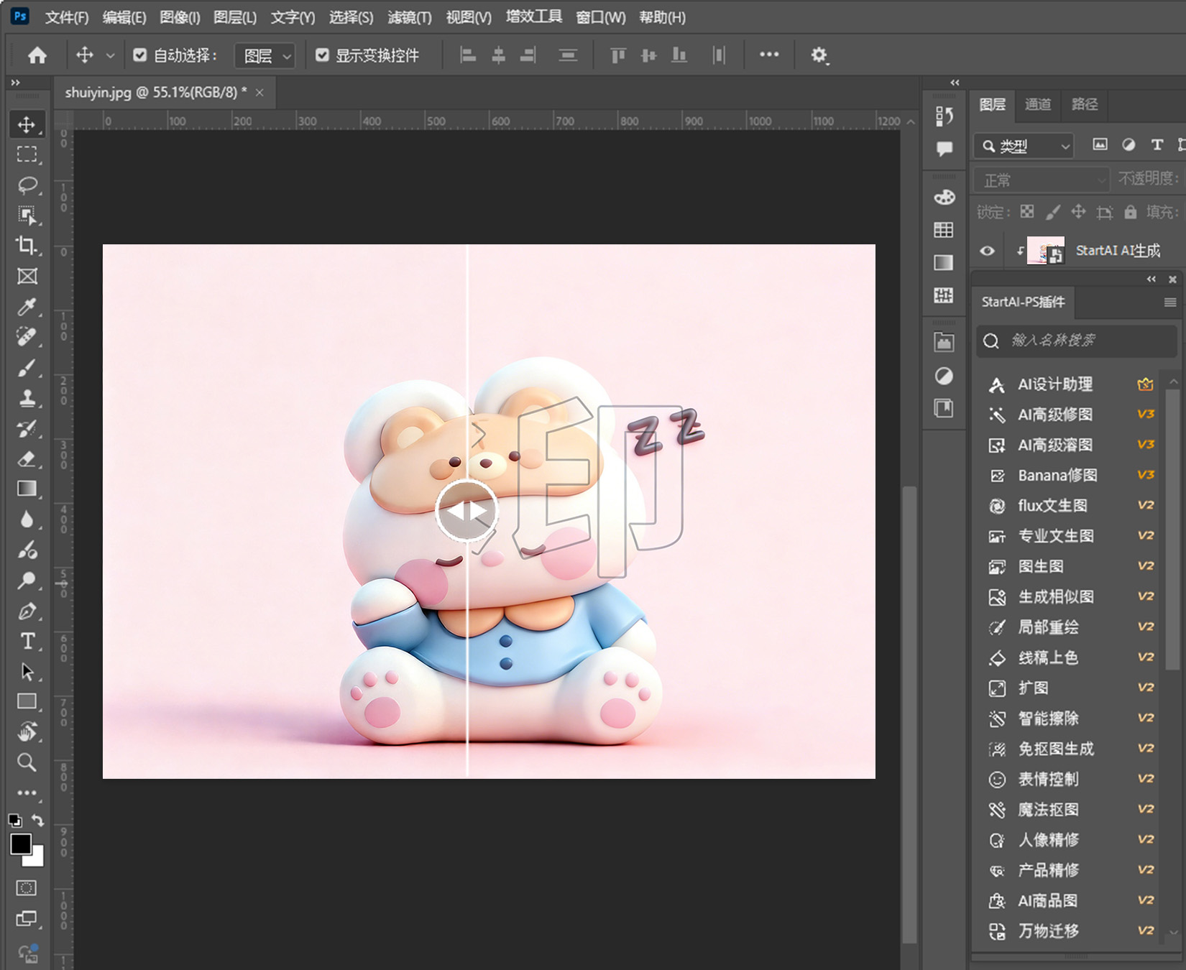Viewport: 1186px width, 970px height.
Task: Click the black foreground color swatch
Action: point(20,844)
